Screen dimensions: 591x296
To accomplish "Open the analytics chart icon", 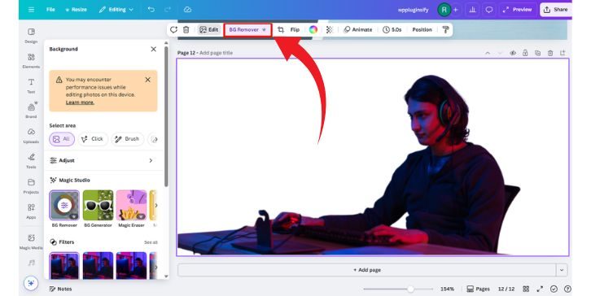I will (x=472, y=10).
